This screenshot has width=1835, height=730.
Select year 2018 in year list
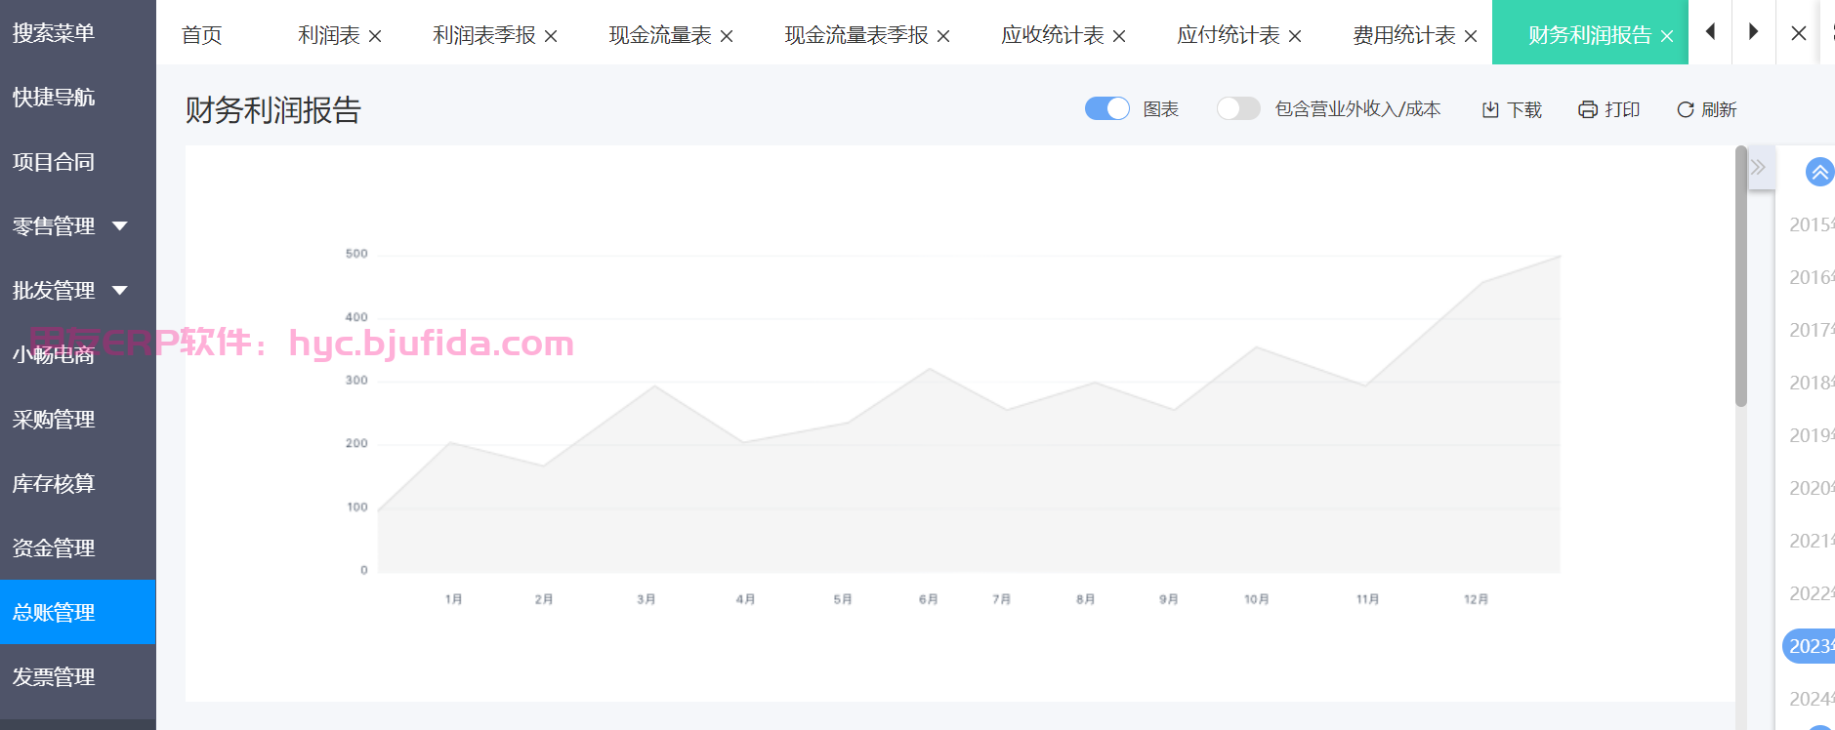point(1812,383)
